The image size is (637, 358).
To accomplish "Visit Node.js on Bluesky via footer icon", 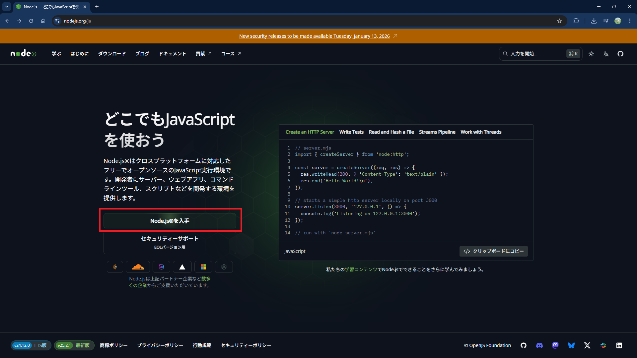I will tap(572, 345).
